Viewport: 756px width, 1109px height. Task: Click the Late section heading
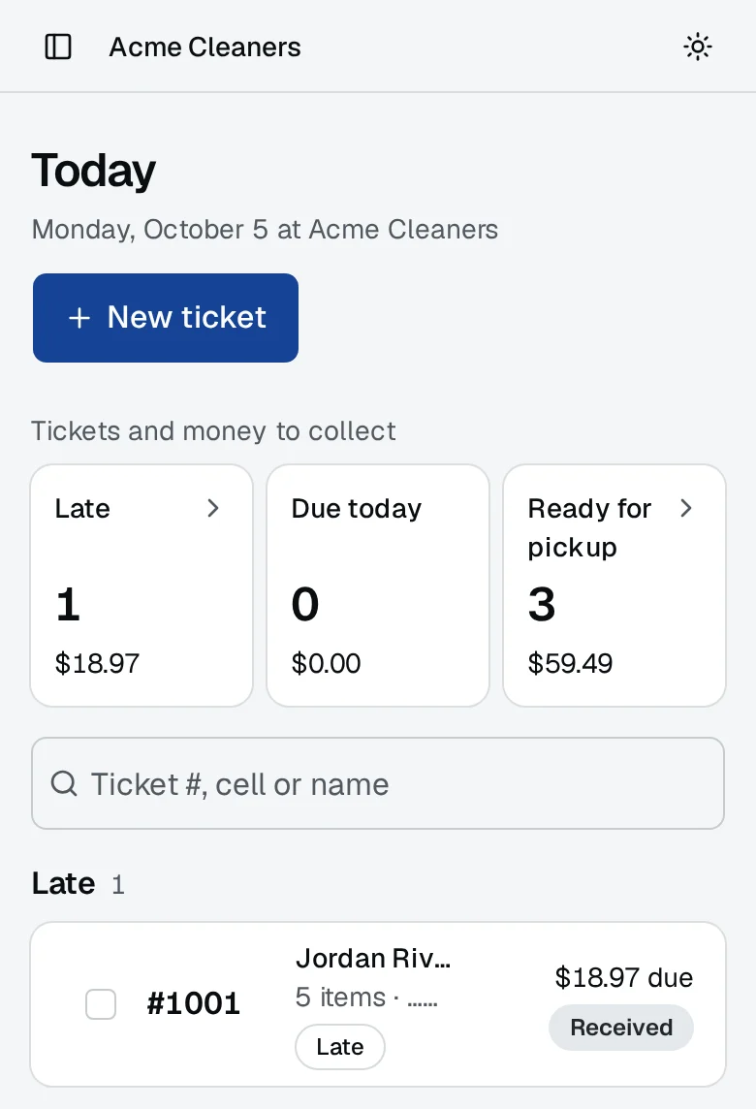coord(63,883)
